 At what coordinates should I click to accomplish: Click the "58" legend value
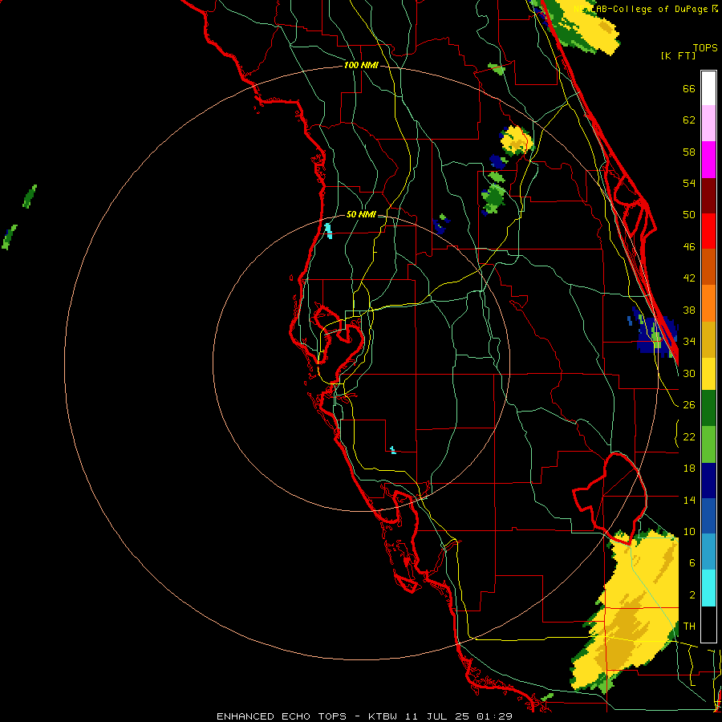[689, 152]
